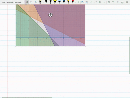The height and width of the screenshot is (98, 130).
Task: Show more pens with right chevron
Action: click(x=76, y=2)
